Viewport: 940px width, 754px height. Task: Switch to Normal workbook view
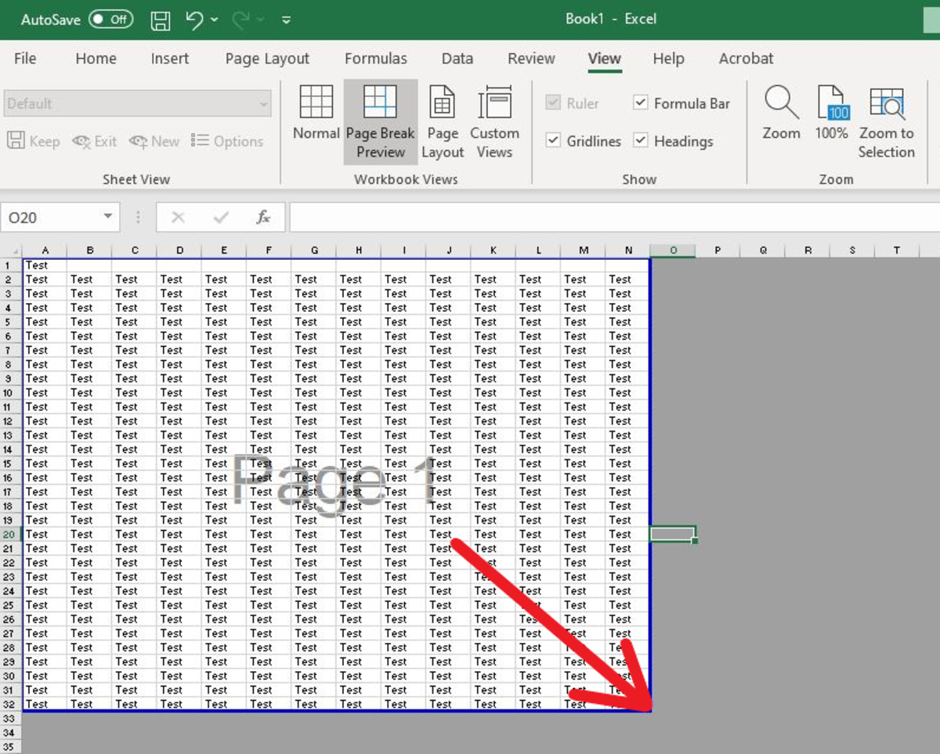pos(316,114)
